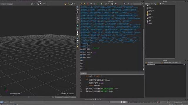Select Constraints in the Navigator tree
The width and height of the screenshot is (188, 105).
pyautogui.click(x=151, y=10)
